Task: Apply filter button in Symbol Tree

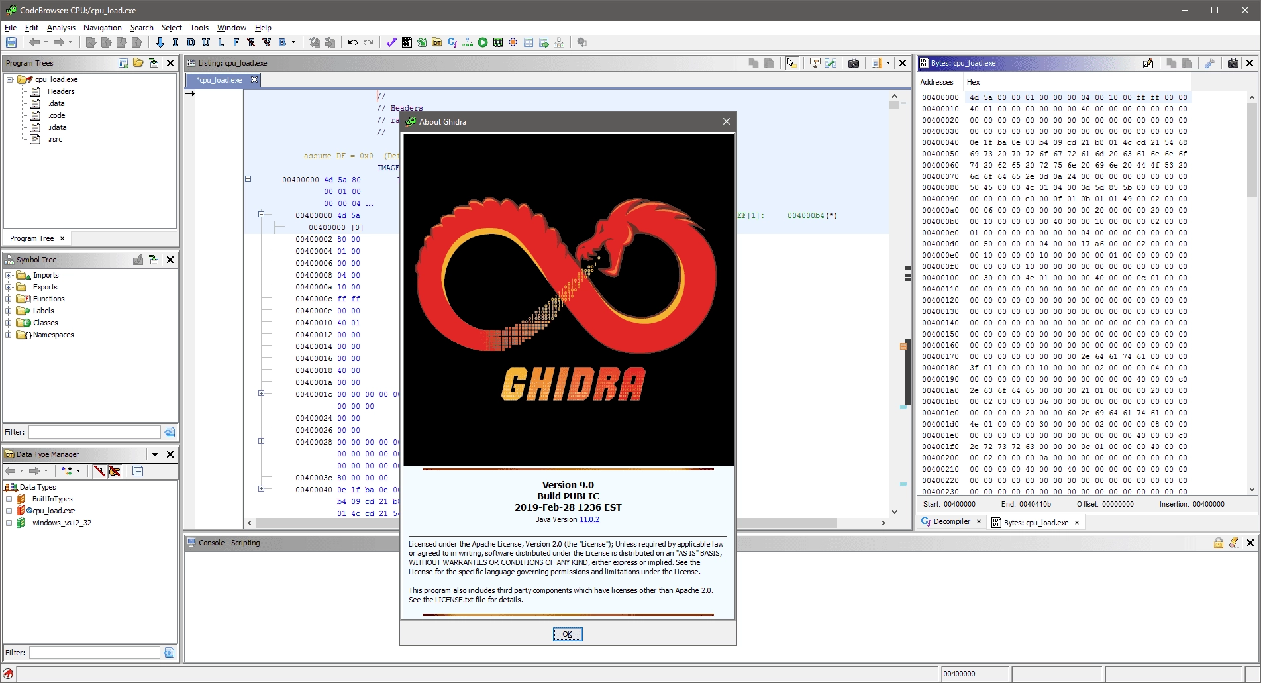Action: click(x=170, y=432)
